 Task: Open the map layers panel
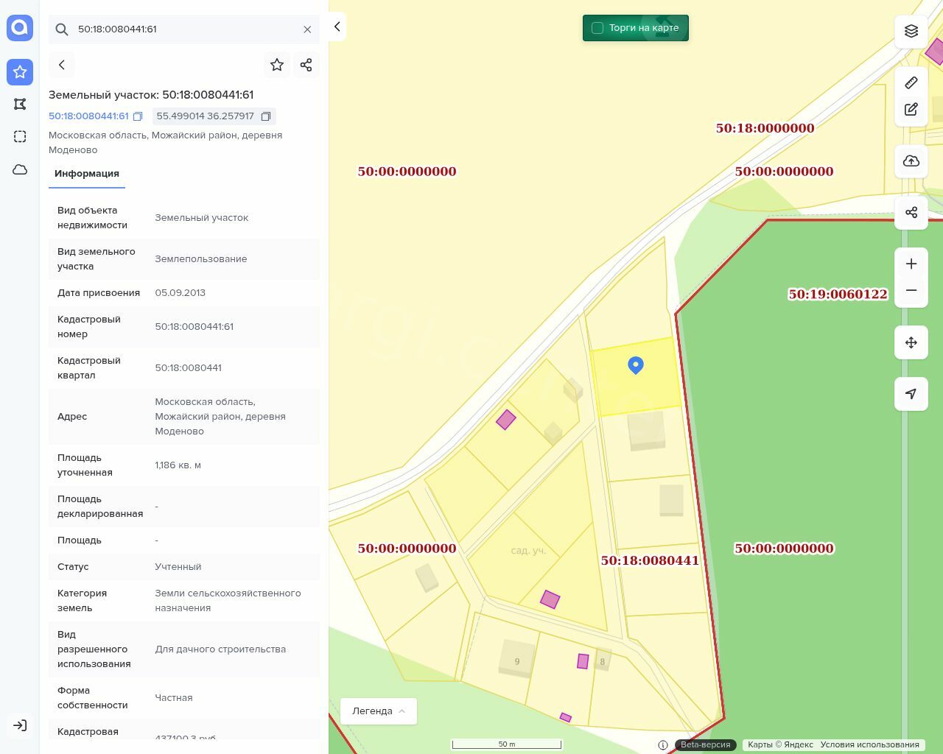click(x=911, y=31)
